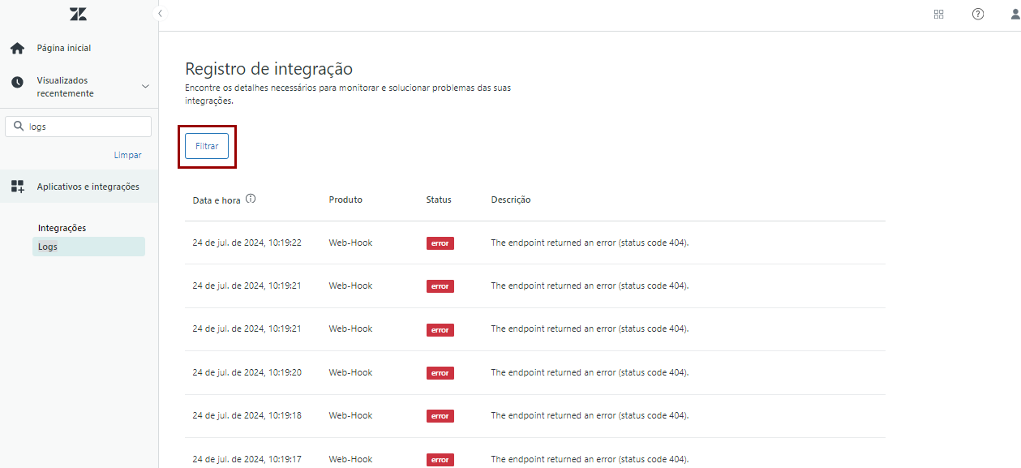
Task: Collapse the sidebar with the chevron arrow
Action: pyautogui.click(x=161, y=14)
